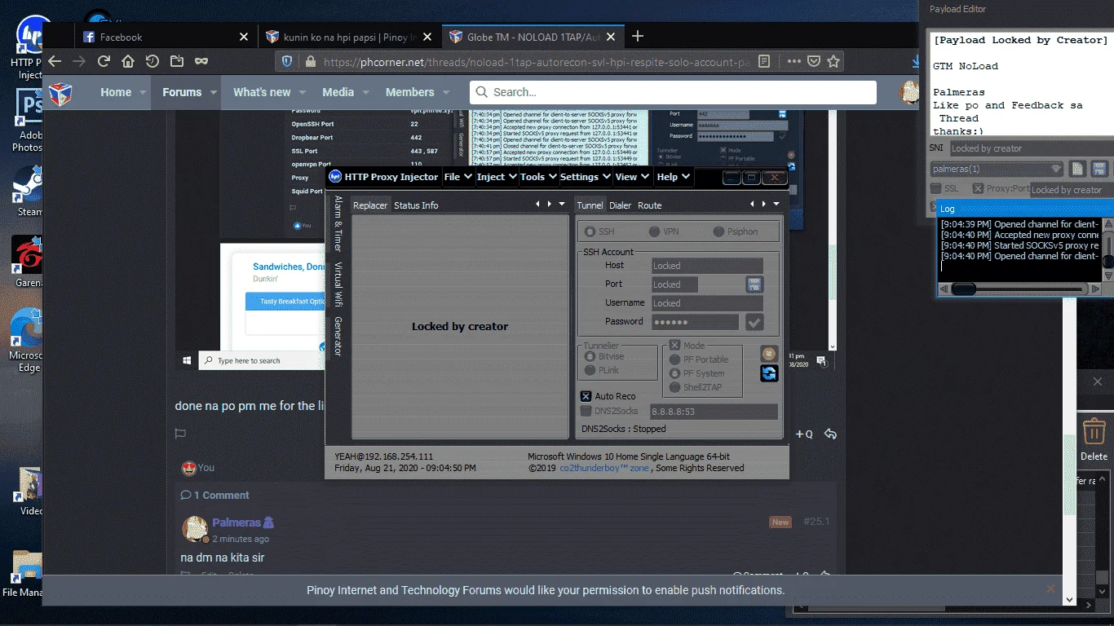
Task: Open a new browser tab
Action: [638, 36]
